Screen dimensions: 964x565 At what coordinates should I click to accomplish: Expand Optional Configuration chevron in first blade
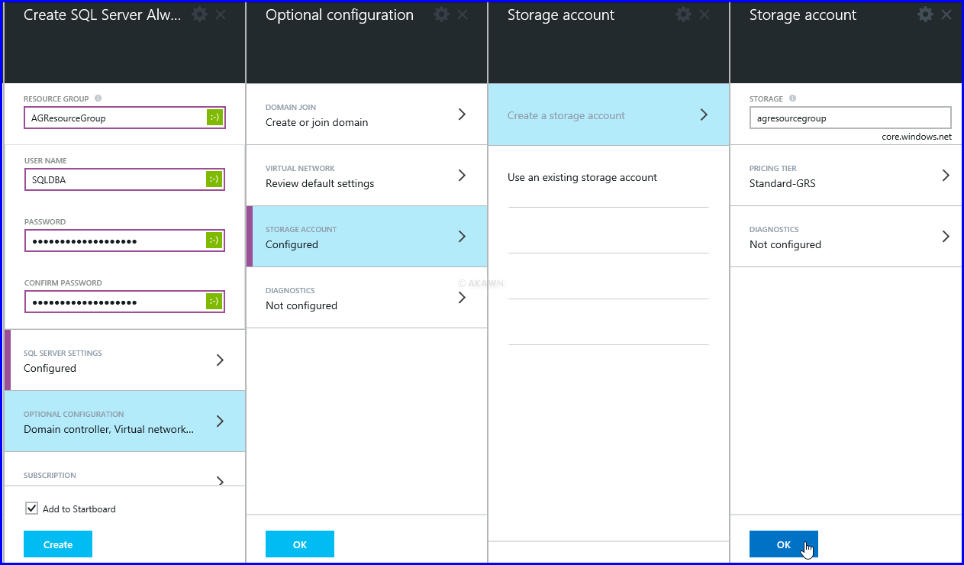click(x=220, y=421)
